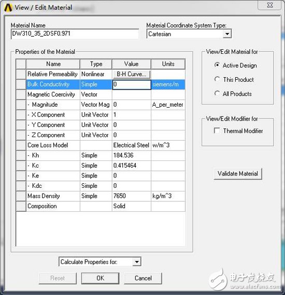Choose the All Products radio option
This screenshot has height=295, width=285.
pos(217,93)
